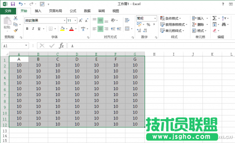Open the Insert Function fx dialog
Image resolution: width=235 pixels, height=143 pixels.
coord(61,46)
